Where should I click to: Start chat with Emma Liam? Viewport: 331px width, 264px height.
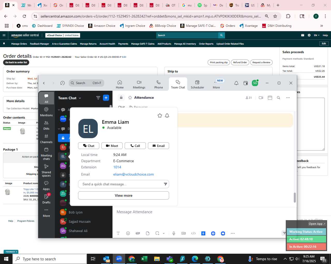pyautogui.click(x=89, y=146)
